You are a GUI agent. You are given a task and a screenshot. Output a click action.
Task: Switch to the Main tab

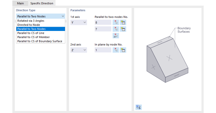coord(20,3)
